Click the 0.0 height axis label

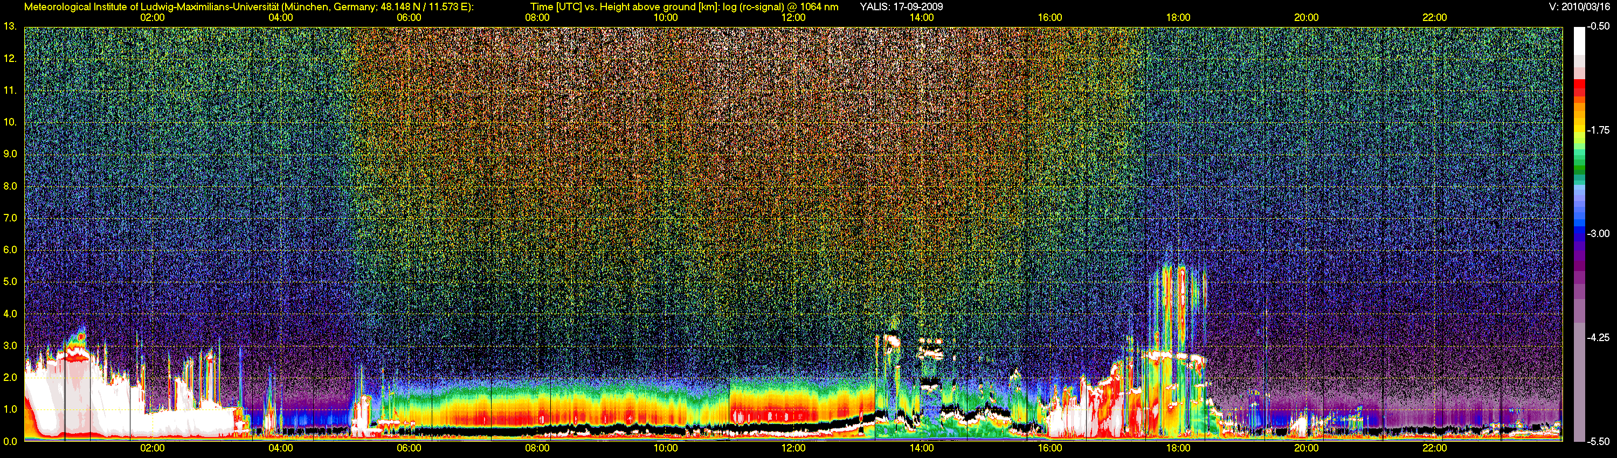(x=10, y=441)
